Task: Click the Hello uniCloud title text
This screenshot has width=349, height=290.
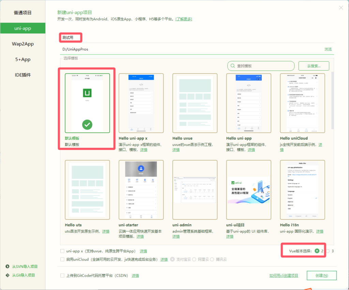Action: pos(294,138)
